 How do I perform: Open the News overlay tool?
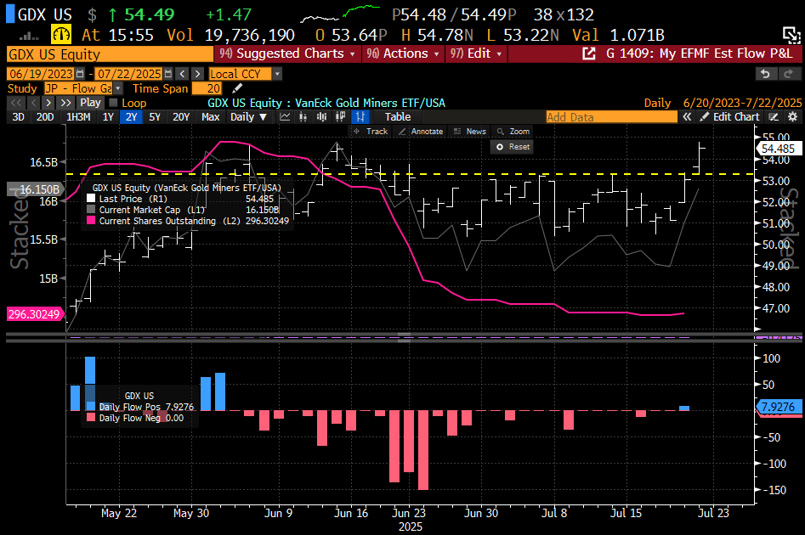point(470,132)
